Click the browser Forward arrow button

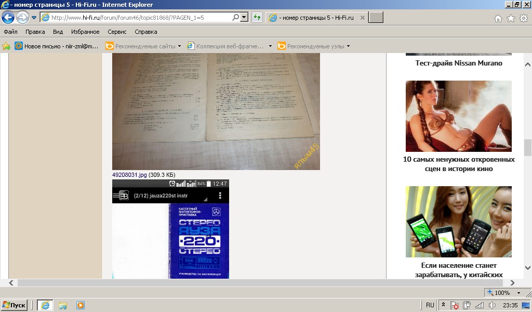pyautogui.click(x=22, y=18)
